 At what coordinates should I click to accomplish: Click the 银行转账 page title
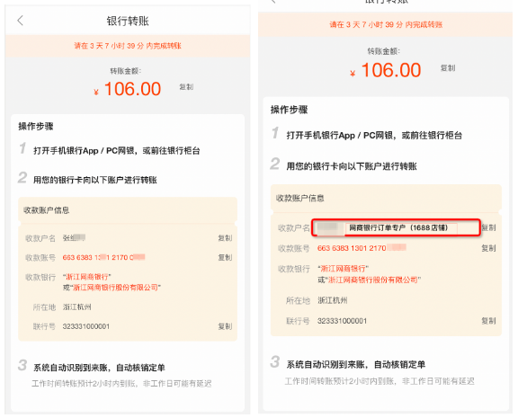[x=128, y=21]
